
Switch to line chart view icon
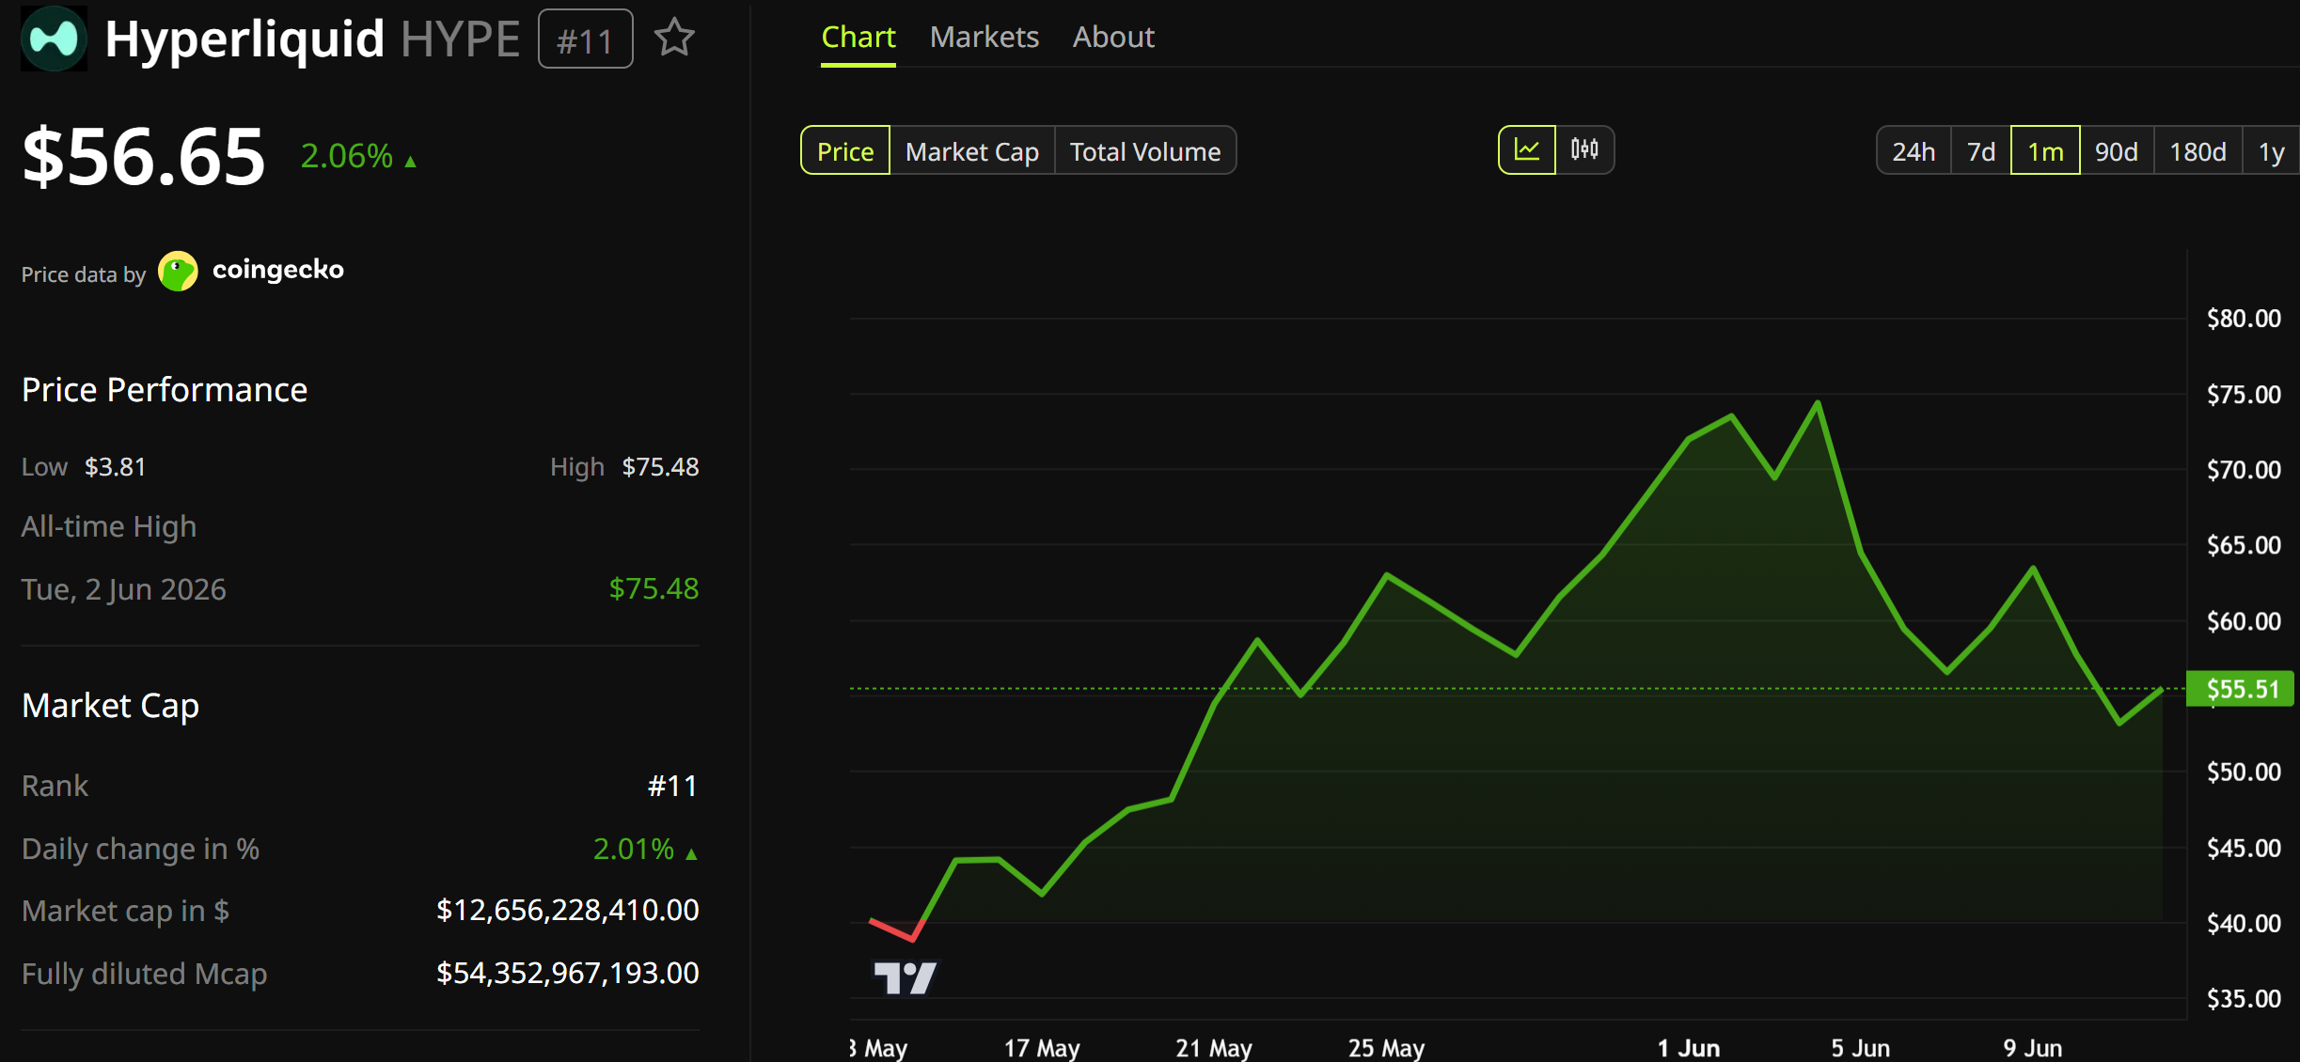[1527, 150]
